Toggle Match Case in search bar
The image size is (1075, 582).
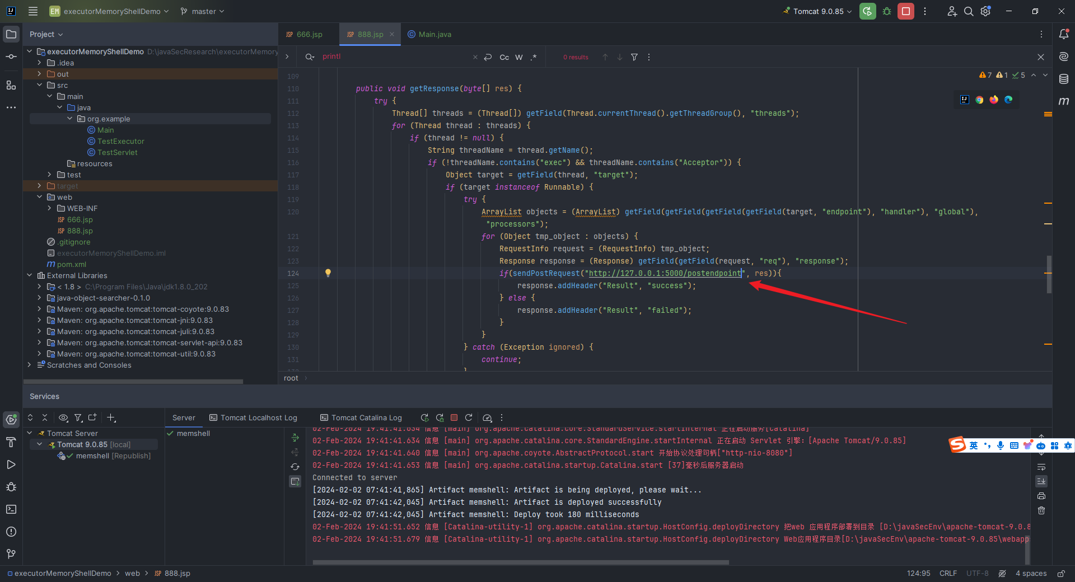pos(504,57)
